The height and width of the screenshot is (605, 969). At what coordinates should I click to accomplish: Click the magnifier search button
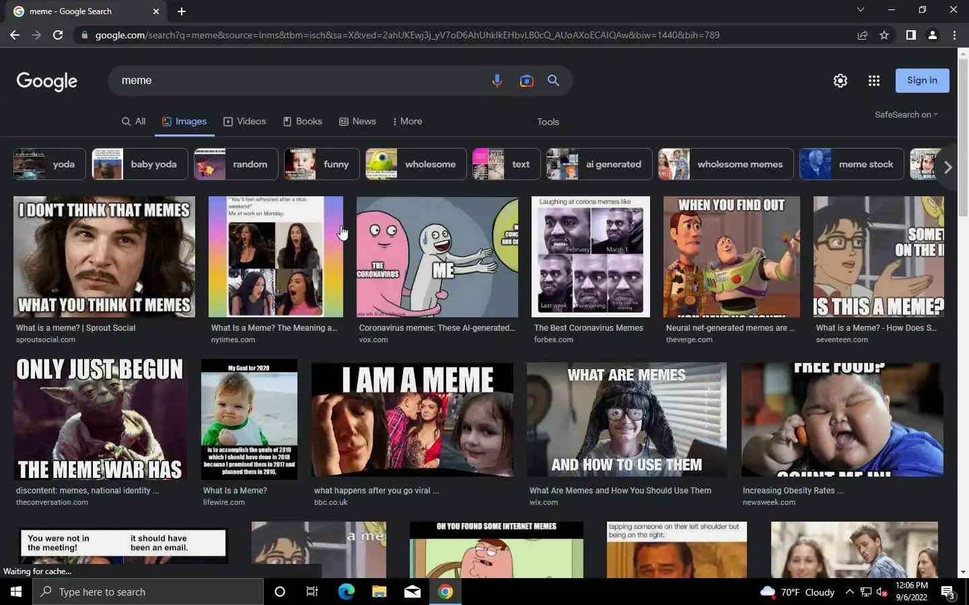tap(553, 81)
